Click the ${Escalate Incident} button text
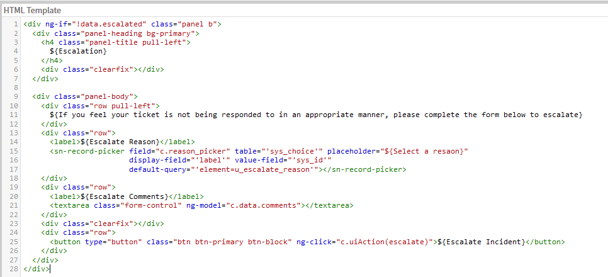 point(481,242)
